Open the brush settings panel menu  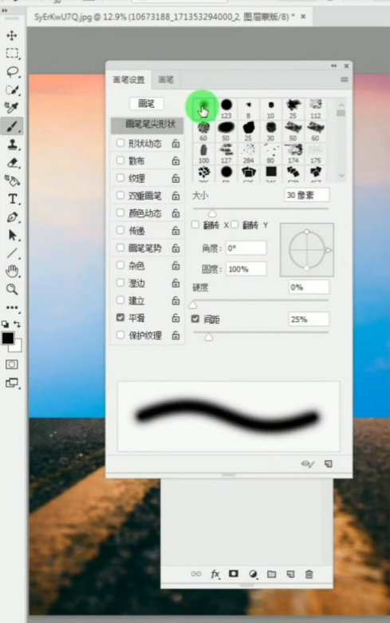[345, 80]
